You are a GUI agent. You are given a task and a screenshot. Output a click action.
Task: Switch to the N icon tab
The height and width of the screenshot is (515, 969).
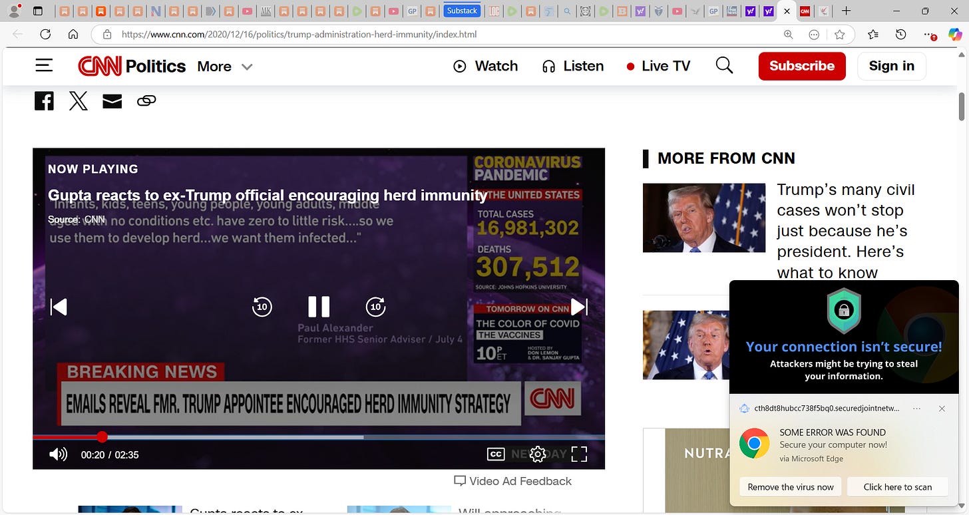tap(156, 11)
